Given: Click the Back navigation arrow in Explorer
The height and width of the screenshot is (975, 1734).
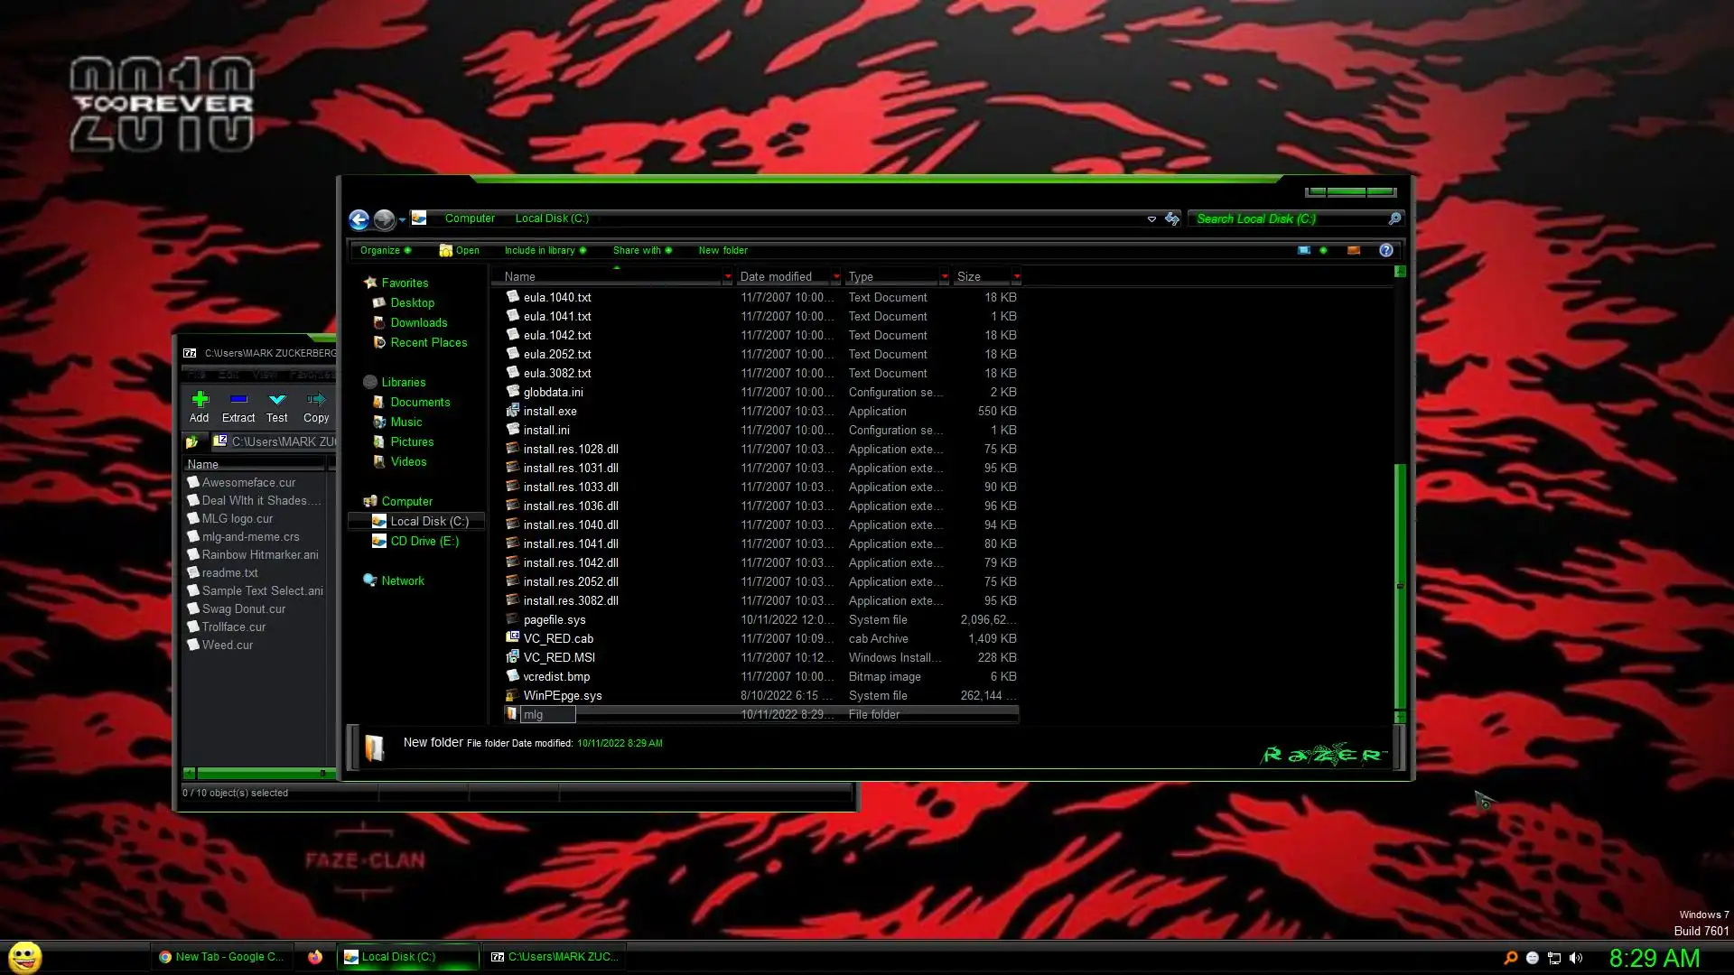Looking at the screenshot, I should [359, 219].
